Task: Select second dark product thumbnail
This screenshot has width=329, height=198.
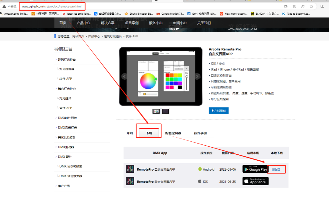Action: pos(165,111)
